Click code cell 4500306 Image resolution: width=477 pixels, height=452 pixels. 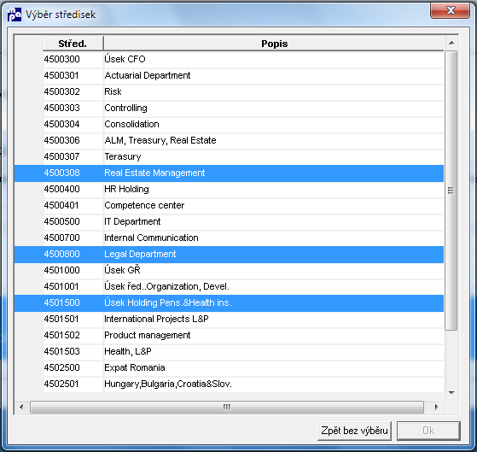[x=73, y=140]
